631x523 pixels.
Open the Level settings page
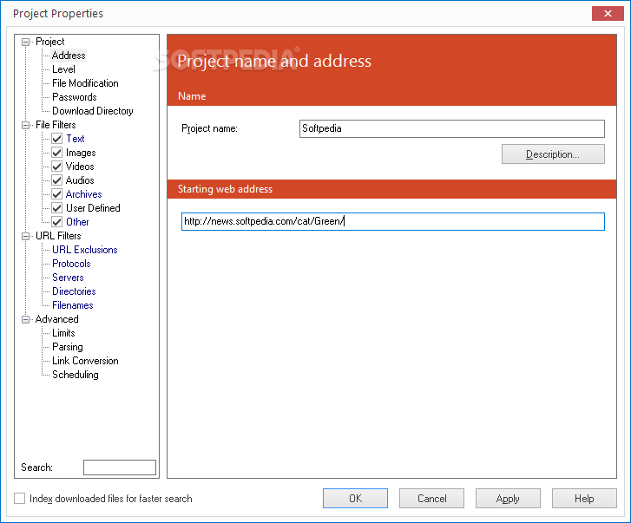(63, 69)
